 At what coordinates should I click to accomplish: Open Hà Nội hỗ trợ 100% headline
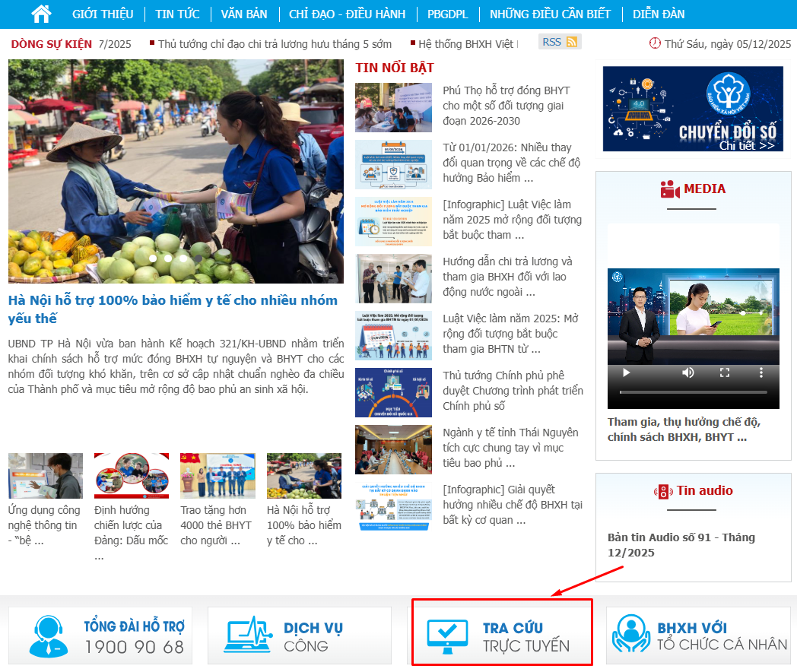(173, 309)
